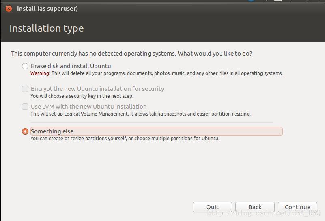
Task: Click the highlighted 'Something else' label
Action: coord(157,131)
